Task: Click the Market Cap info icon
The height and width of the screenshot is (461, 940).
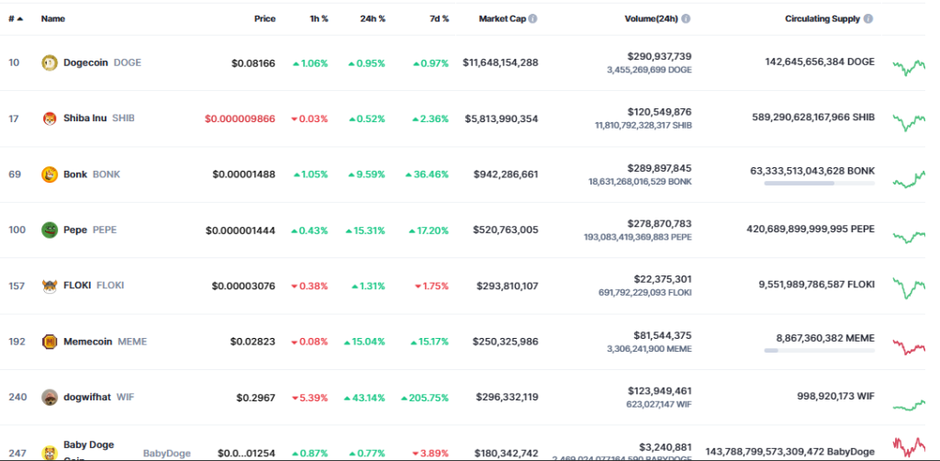Action: click(533, 18)
